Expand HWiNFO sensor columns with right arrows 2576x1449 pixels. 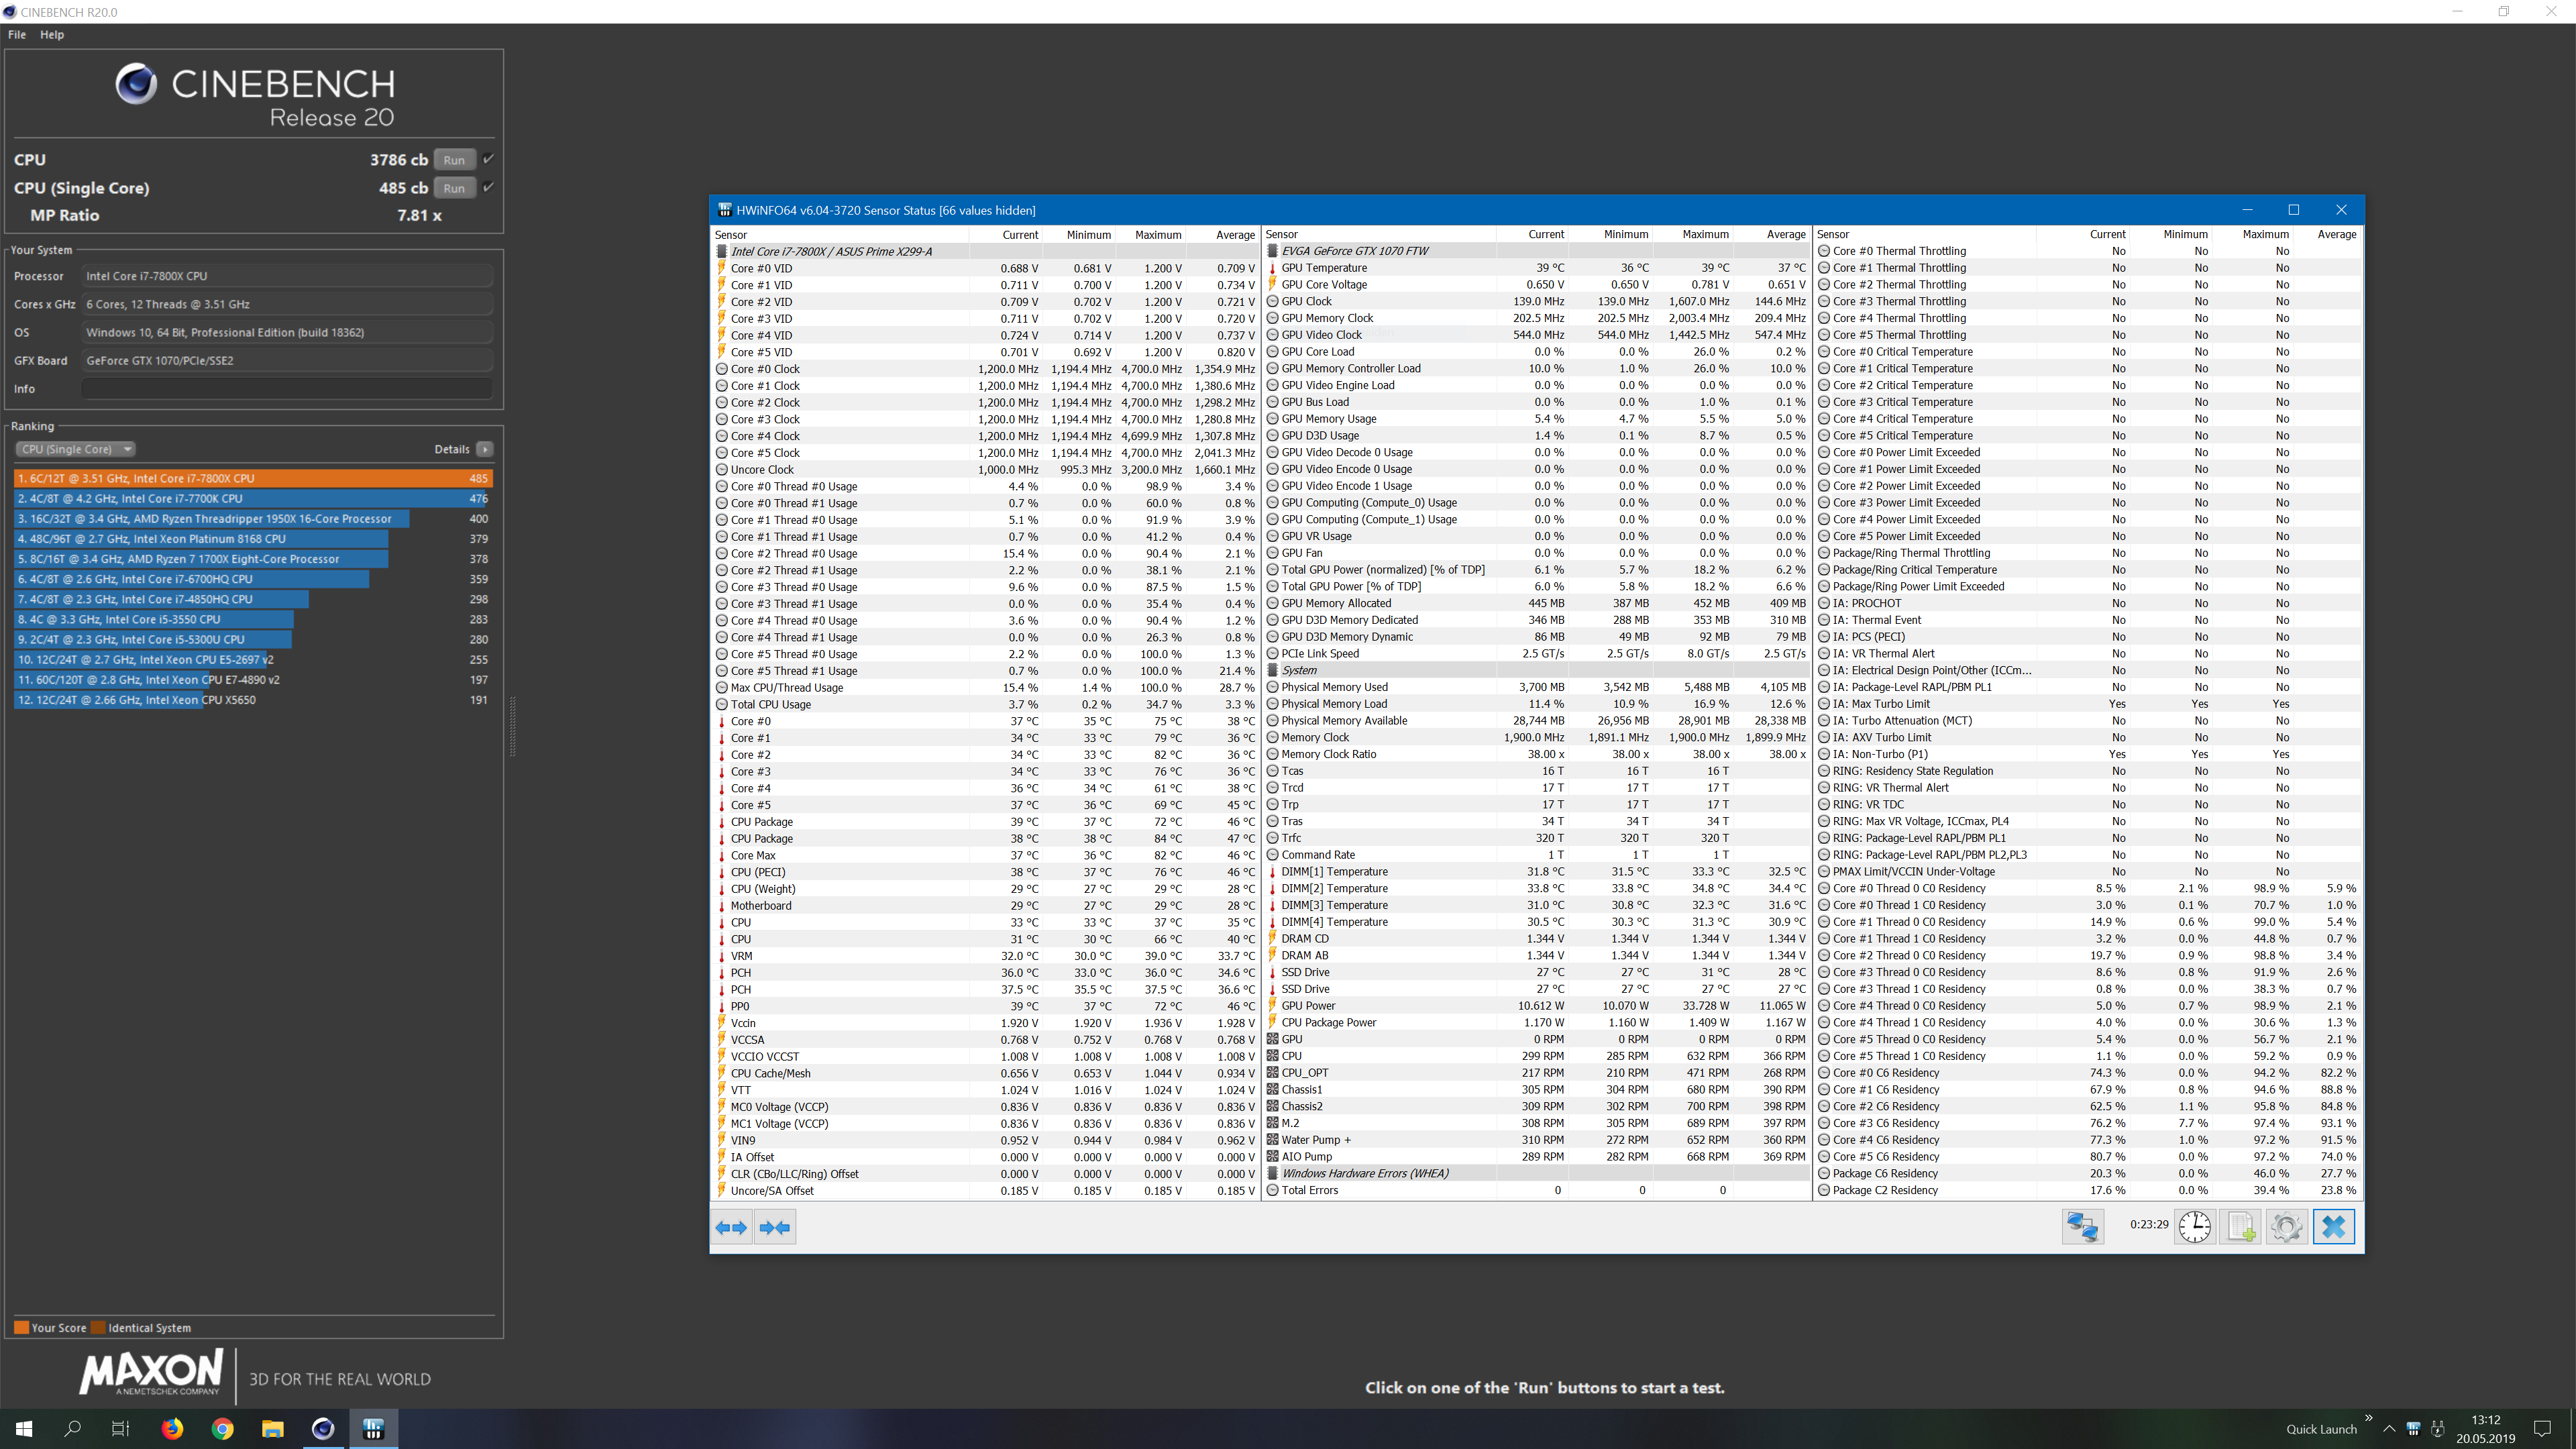click(x=732, y=1227)
